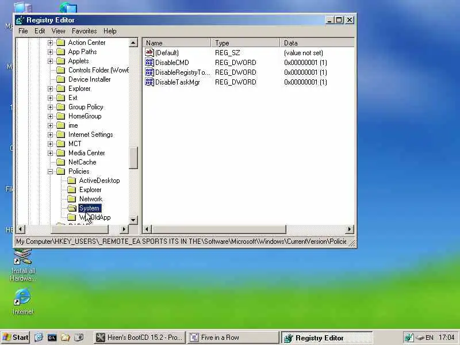Open command prompt quick launch icon
Screen dimensions: 460x345
coord(52,338)
